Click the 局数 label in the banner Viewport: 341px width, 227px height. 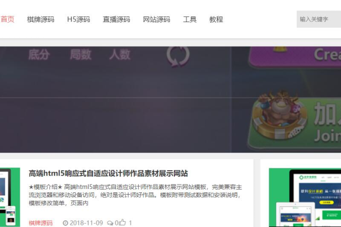tap(81, 54)
